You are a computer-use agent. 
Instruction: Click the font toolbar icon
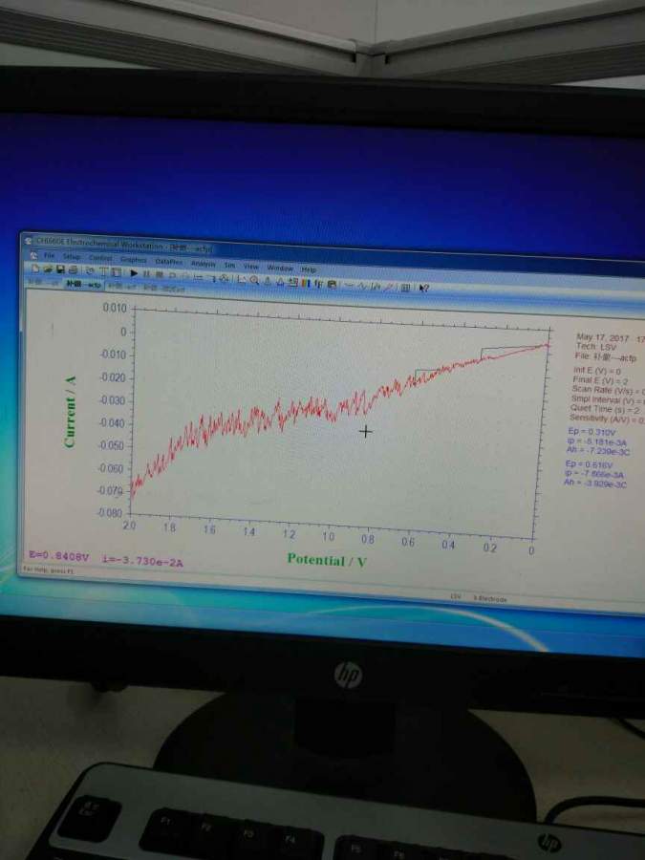tap(318, 284)
